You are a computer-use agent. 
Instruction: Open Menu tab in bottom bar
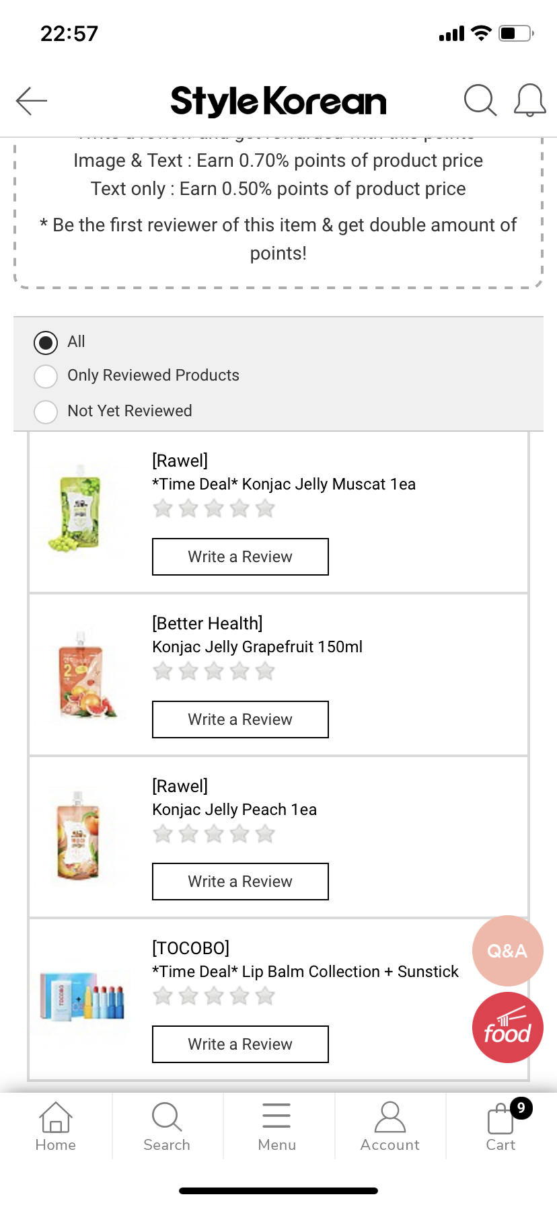tap(277, 1127)
